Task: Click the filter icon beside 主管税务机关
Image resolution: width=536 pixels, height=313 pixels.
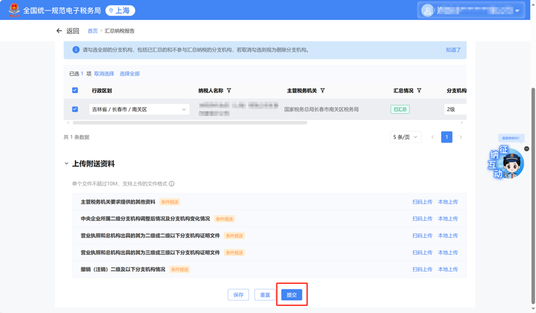Action: pos(323,90)
